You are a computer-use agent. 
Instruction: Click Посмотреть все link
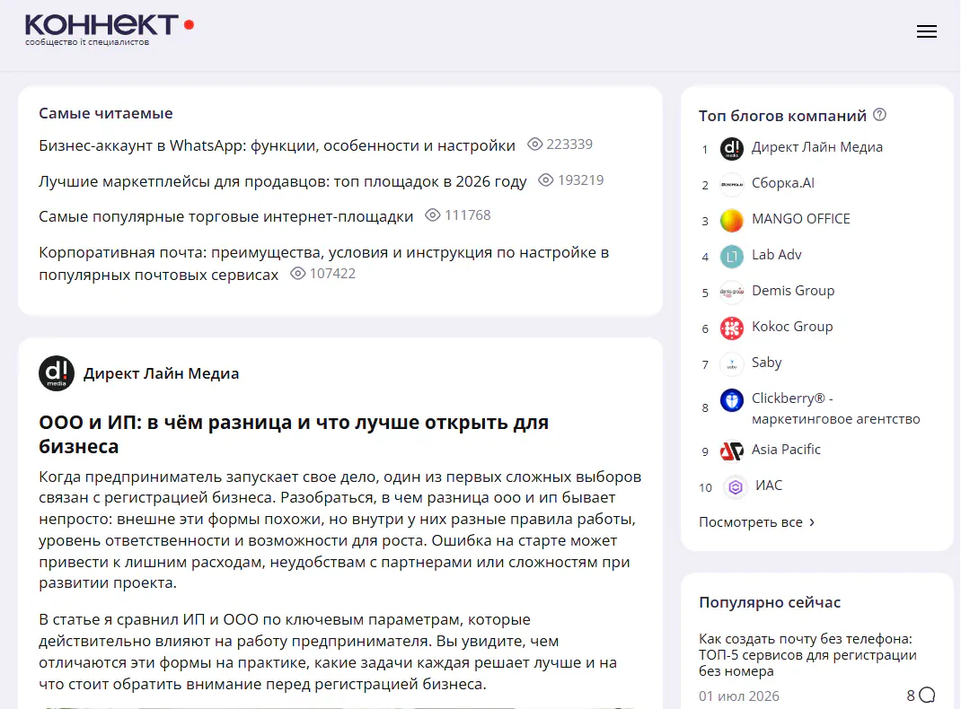click(751, 522)
